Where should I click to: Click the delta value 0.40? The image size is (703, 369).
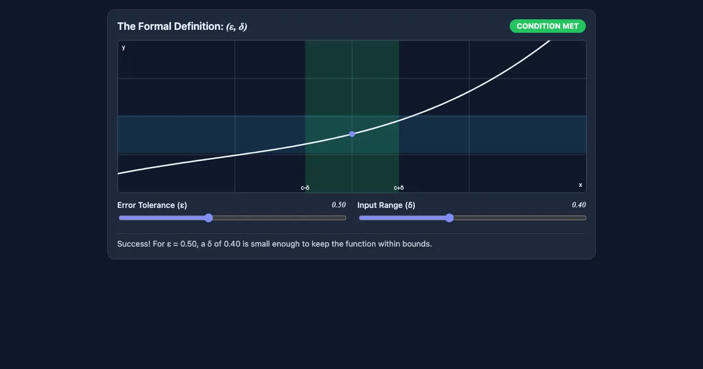pos(579,205)
